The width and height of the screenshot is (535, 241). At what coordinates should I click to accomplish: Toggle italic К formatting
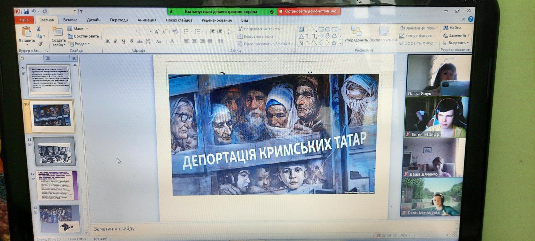tap(115, 41)
